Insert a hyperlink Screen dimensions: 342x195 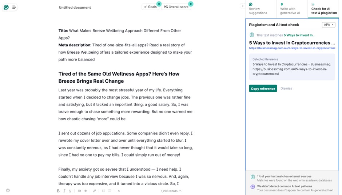94,191
